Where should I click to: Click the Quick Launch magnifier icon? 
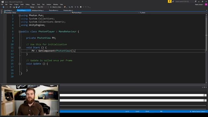196,1
